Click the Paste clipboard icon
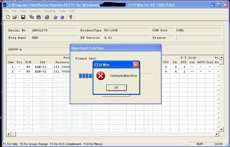 39,17
